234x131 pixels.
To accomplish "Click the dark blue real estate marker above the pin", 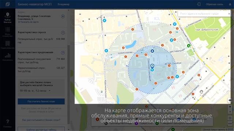I will pos(152,51).
